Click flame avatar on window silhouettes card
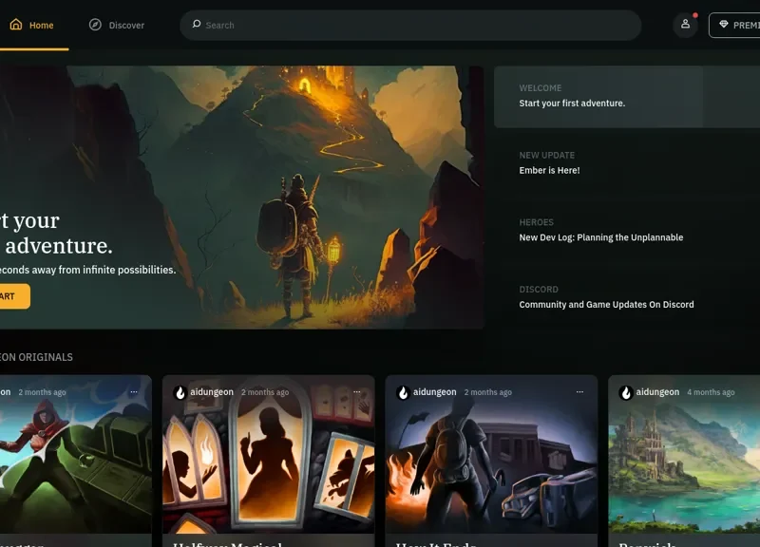The image size is (760, 547). click(180, 392)
